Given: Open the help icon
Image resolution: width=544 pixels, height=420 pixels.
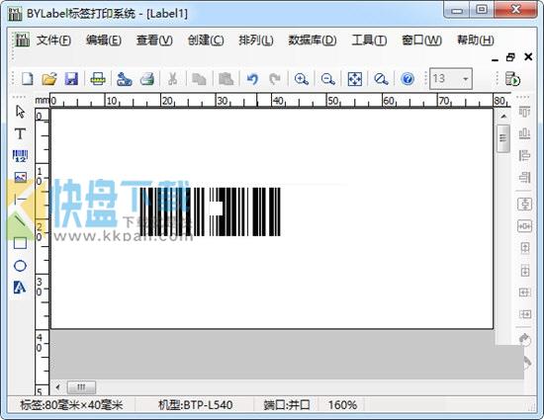Looking at the screenshot, I should coord(408,79).
